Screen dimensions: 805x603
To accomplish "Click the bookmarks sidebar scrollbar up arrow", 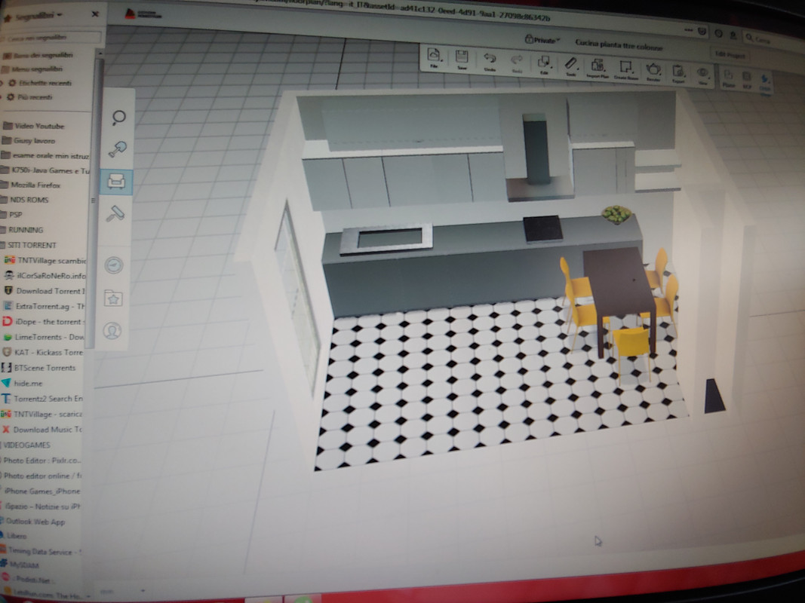I will tap(100, 53).
